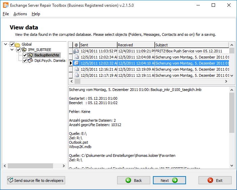Open the File menu
The height and width of the screenshot is (190, 237).
pyautogui.click(x=6, y=14)
